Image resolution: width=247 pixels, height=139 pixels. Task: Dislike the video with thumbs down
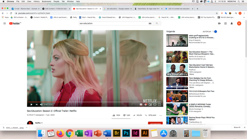124,115
